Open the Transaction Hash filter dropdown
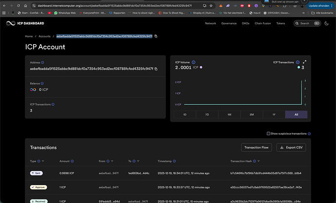 [x=259, y=161]
